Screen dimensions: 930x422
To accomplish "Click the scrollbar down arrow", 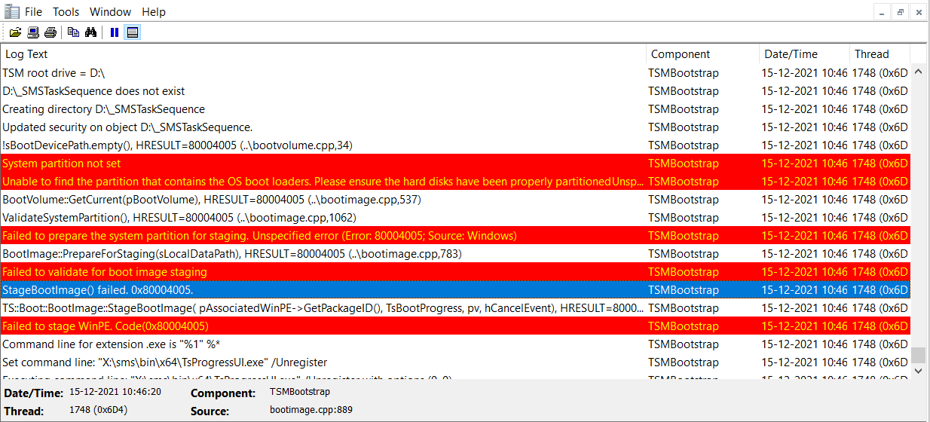I will pyautogui.click(x=918, y=372).
